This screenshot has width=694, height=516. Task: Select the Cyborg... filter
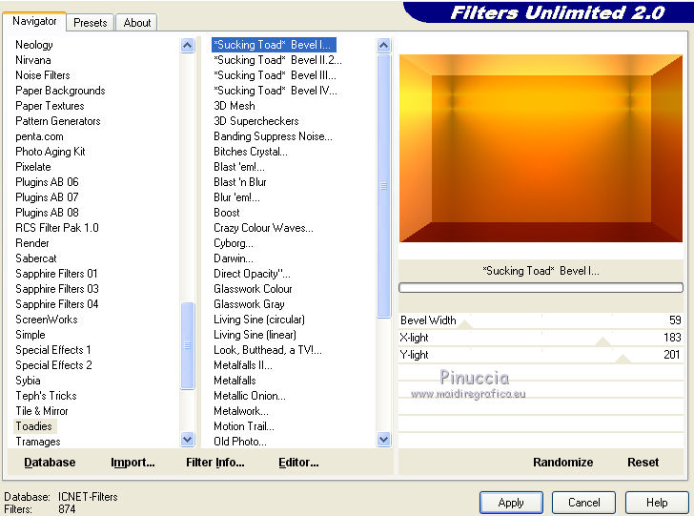click(x=234, y=243)
